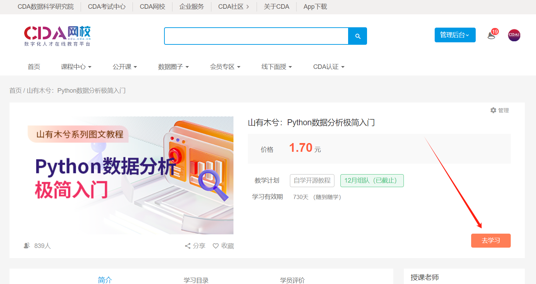Switch to the 简介 tab
The height and width of the screenshot is (284, 536).
click(x=105, y=280)
